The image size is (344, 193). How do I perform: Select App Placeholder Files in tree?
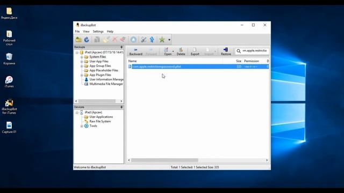click(x=104, y=70)
